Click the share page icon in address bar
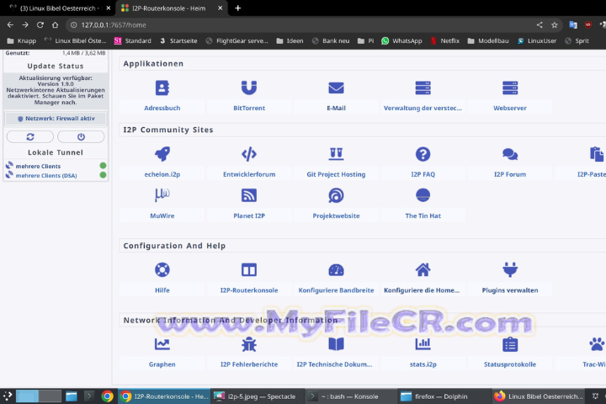 pos(540,24)
